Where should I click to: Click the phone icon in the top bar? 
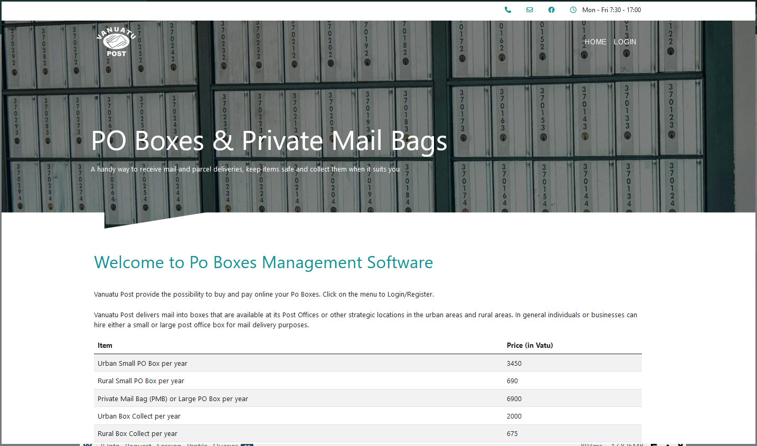(508, 10)
